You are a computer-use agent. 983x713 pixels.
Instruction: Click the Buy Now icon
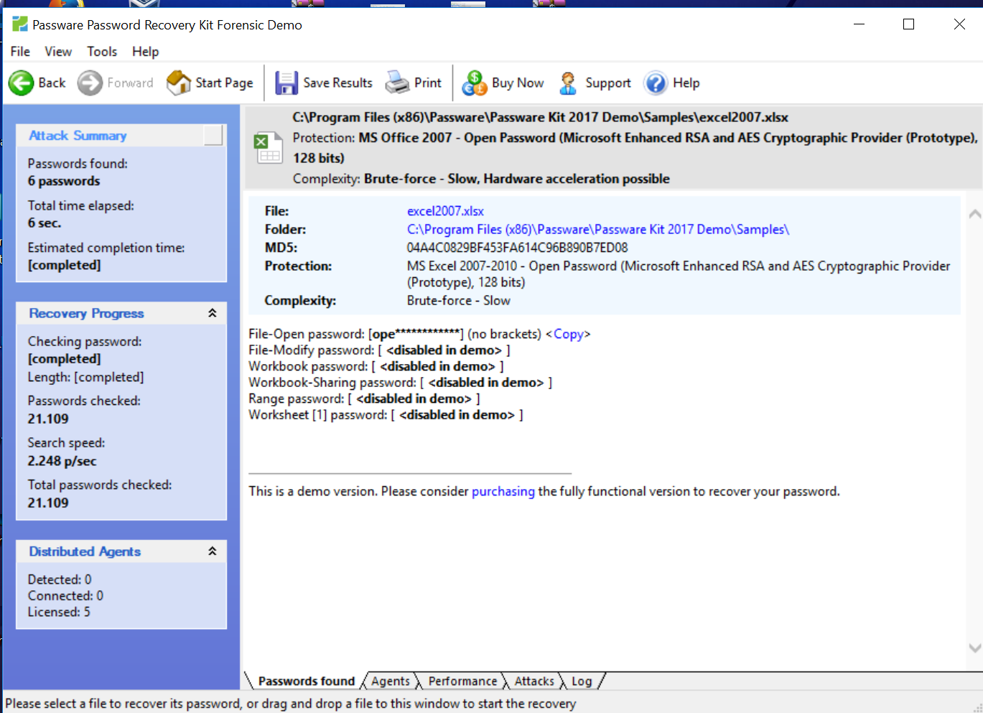[x=475, y=83]
